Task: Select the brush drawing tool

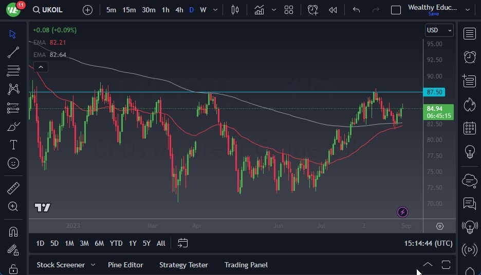Action: pyautogui.click(x=13, y=126)
